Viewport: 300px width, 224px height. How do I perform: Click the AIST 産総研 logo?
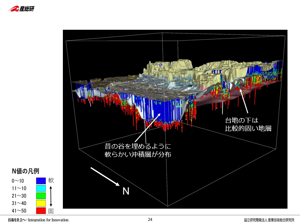click(x=21, y=9)
